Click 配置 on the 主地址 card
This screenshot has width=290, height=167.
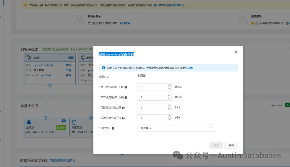click(71, 58)
